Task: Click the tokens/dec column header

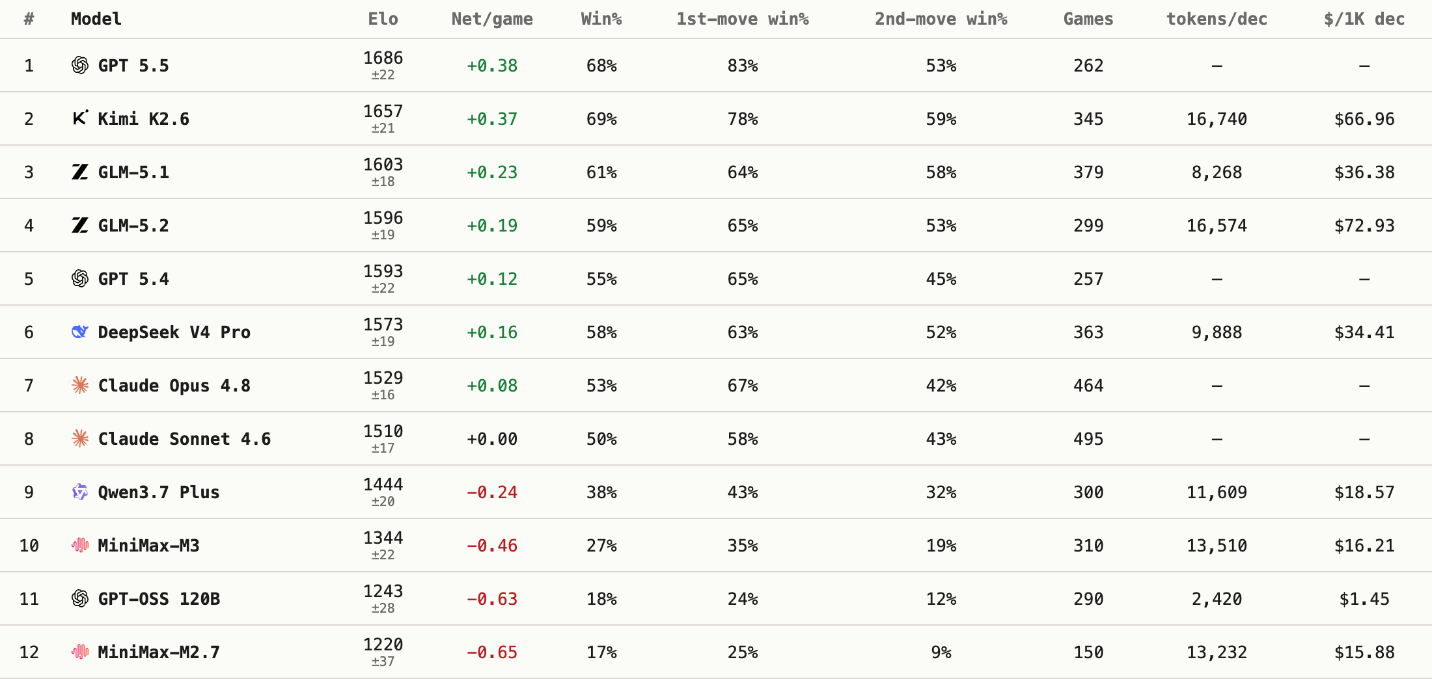Action: coord(1217,19)
